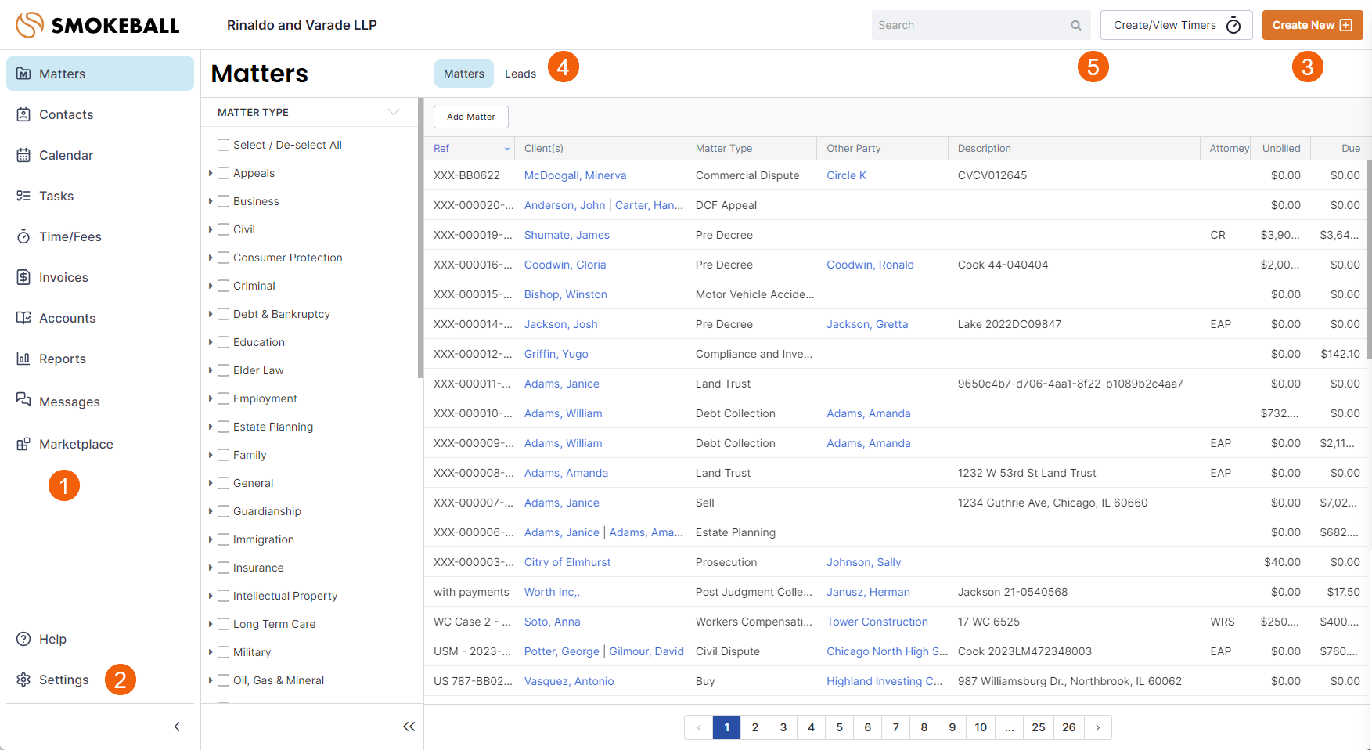The height and width of the screenshot is (750, 1372).
Task: Collapse the matter type filter panel
Action: coord(409,727)
